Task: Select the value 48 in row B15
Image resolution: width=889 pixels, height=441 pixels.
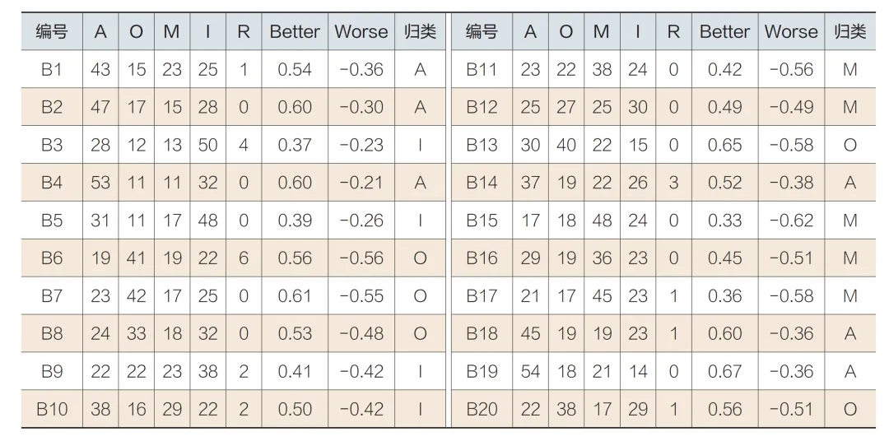Action: point(602,220)
